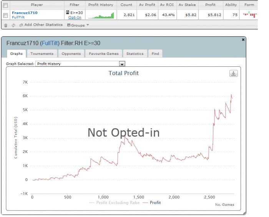Click the R filter badge icon

click(x=68, y=12)
